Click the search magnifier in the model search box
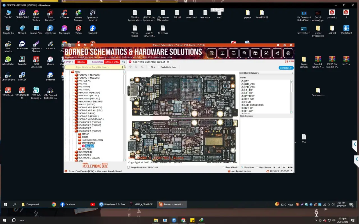Viewport: 359px width, 224px height. point(123,67)
